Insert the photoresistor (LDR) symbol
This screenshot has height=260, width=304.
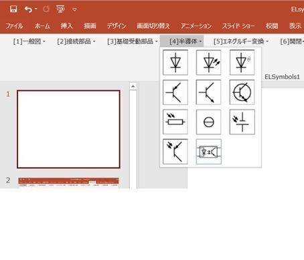(175, 122)
